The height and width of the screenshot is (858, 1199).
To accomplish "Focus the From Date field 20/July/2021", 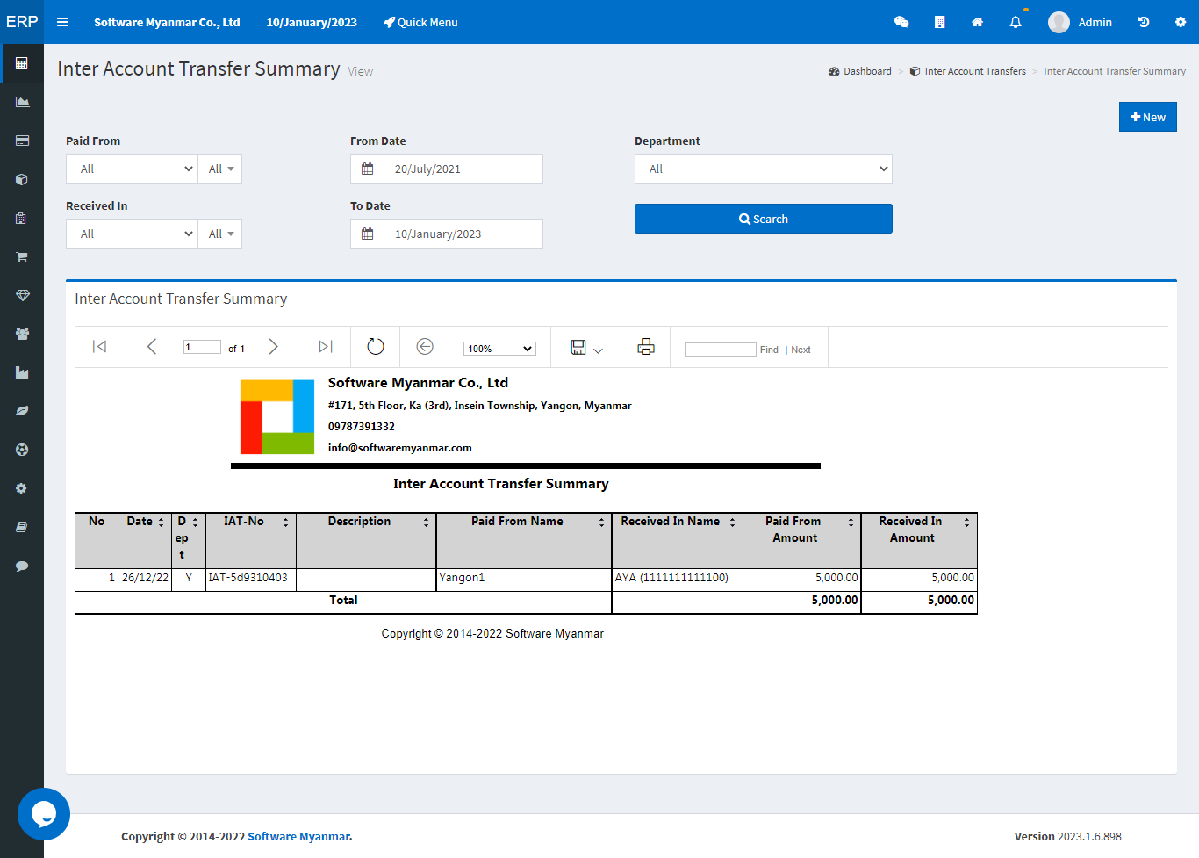I will (463, 169).
